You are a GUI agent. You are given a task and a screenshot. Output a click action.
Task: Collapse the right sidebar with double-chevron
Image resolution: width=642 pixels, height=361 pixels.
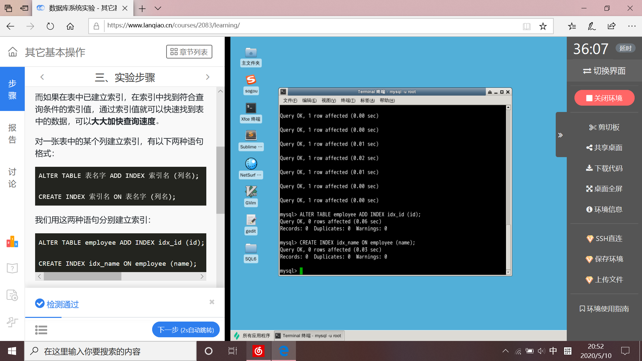tap(560, 135)
